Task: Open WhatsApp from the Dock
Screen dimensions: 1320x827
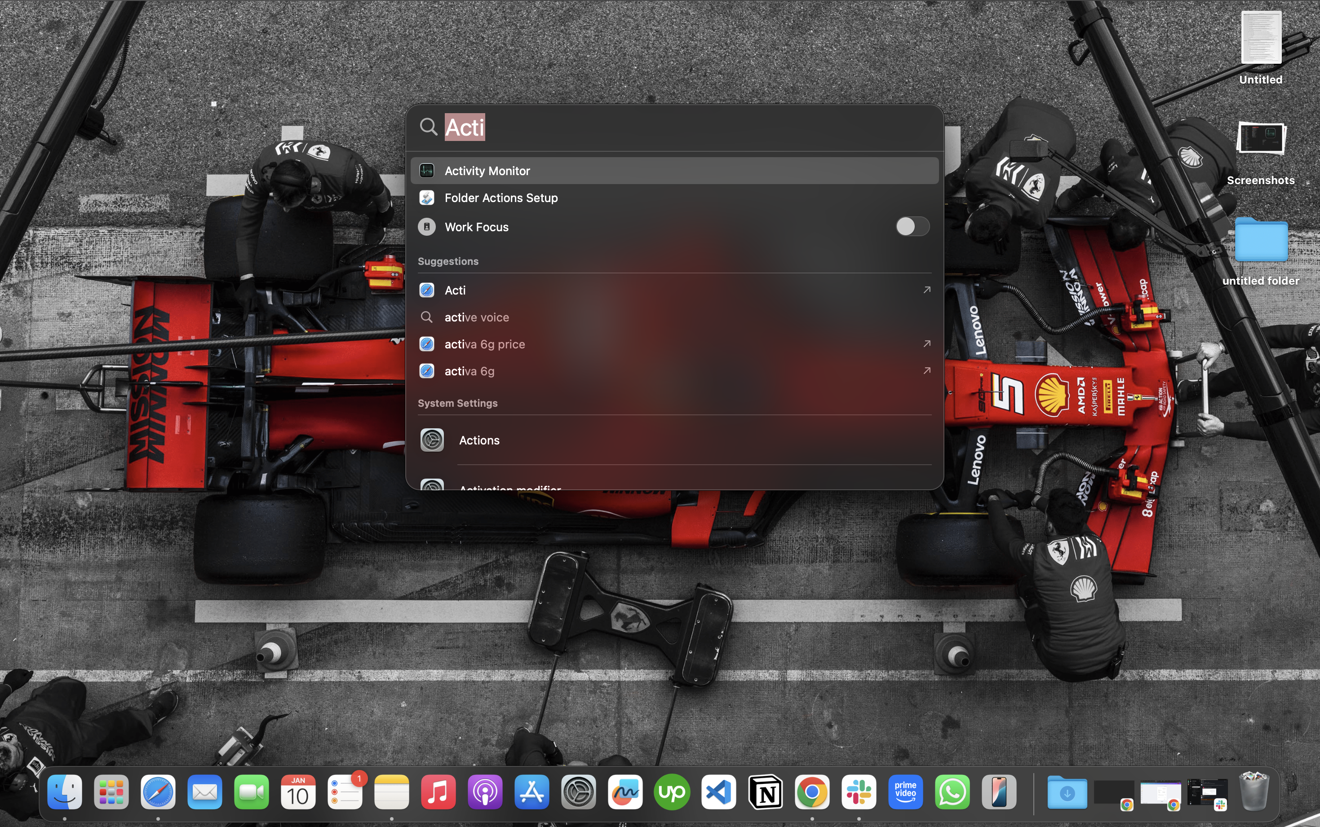Action: (x=952, y=792)
